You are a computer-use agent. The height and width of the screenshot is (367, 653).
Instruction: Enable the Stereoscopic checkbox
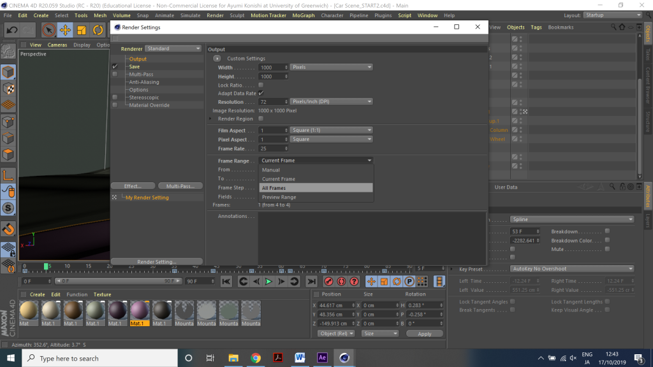[115, 97]
